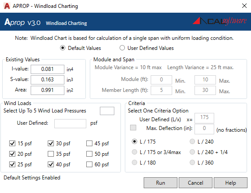Click 'Select Up To 5 Wind Load Pressures' label
This screenshot has width=251, height=193.
click(45, 111)
